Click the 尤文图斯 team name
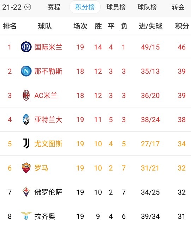The height and width of the screenshot is (226, 191). tap(48, 144)
